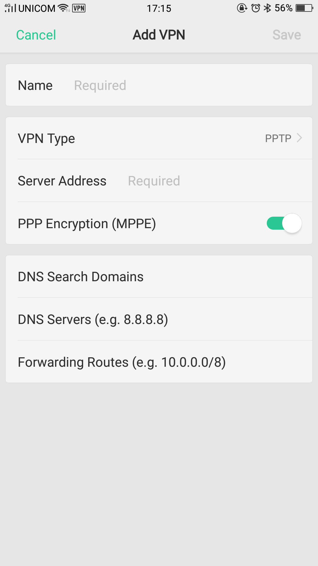Tap the status bar clock time
Image resolution: width=318 pixels, height=566 pixels.
click(159, 8)
